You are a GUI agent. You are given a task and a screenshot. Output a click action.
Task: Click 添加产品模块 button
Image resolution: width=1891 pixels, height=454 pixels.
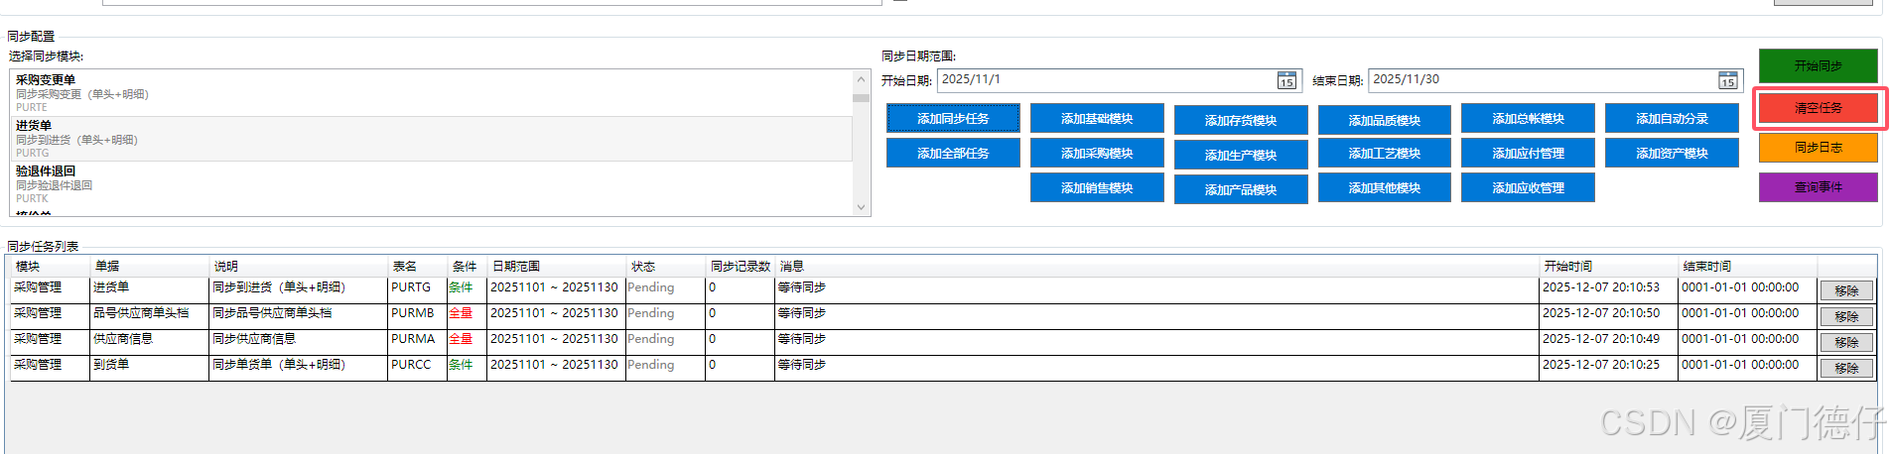click(x=1241, y=189)
